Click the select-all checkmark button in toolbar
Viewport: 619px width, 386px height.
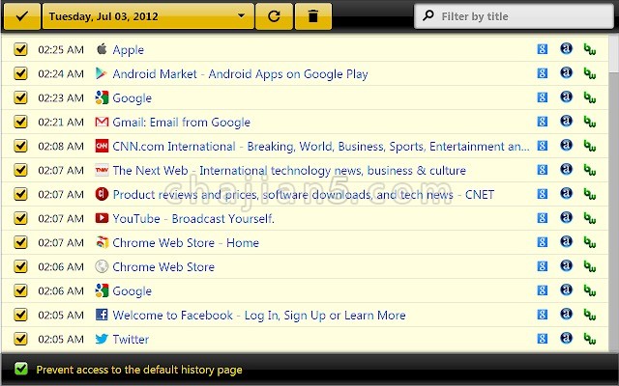click(x=21, y=16)
